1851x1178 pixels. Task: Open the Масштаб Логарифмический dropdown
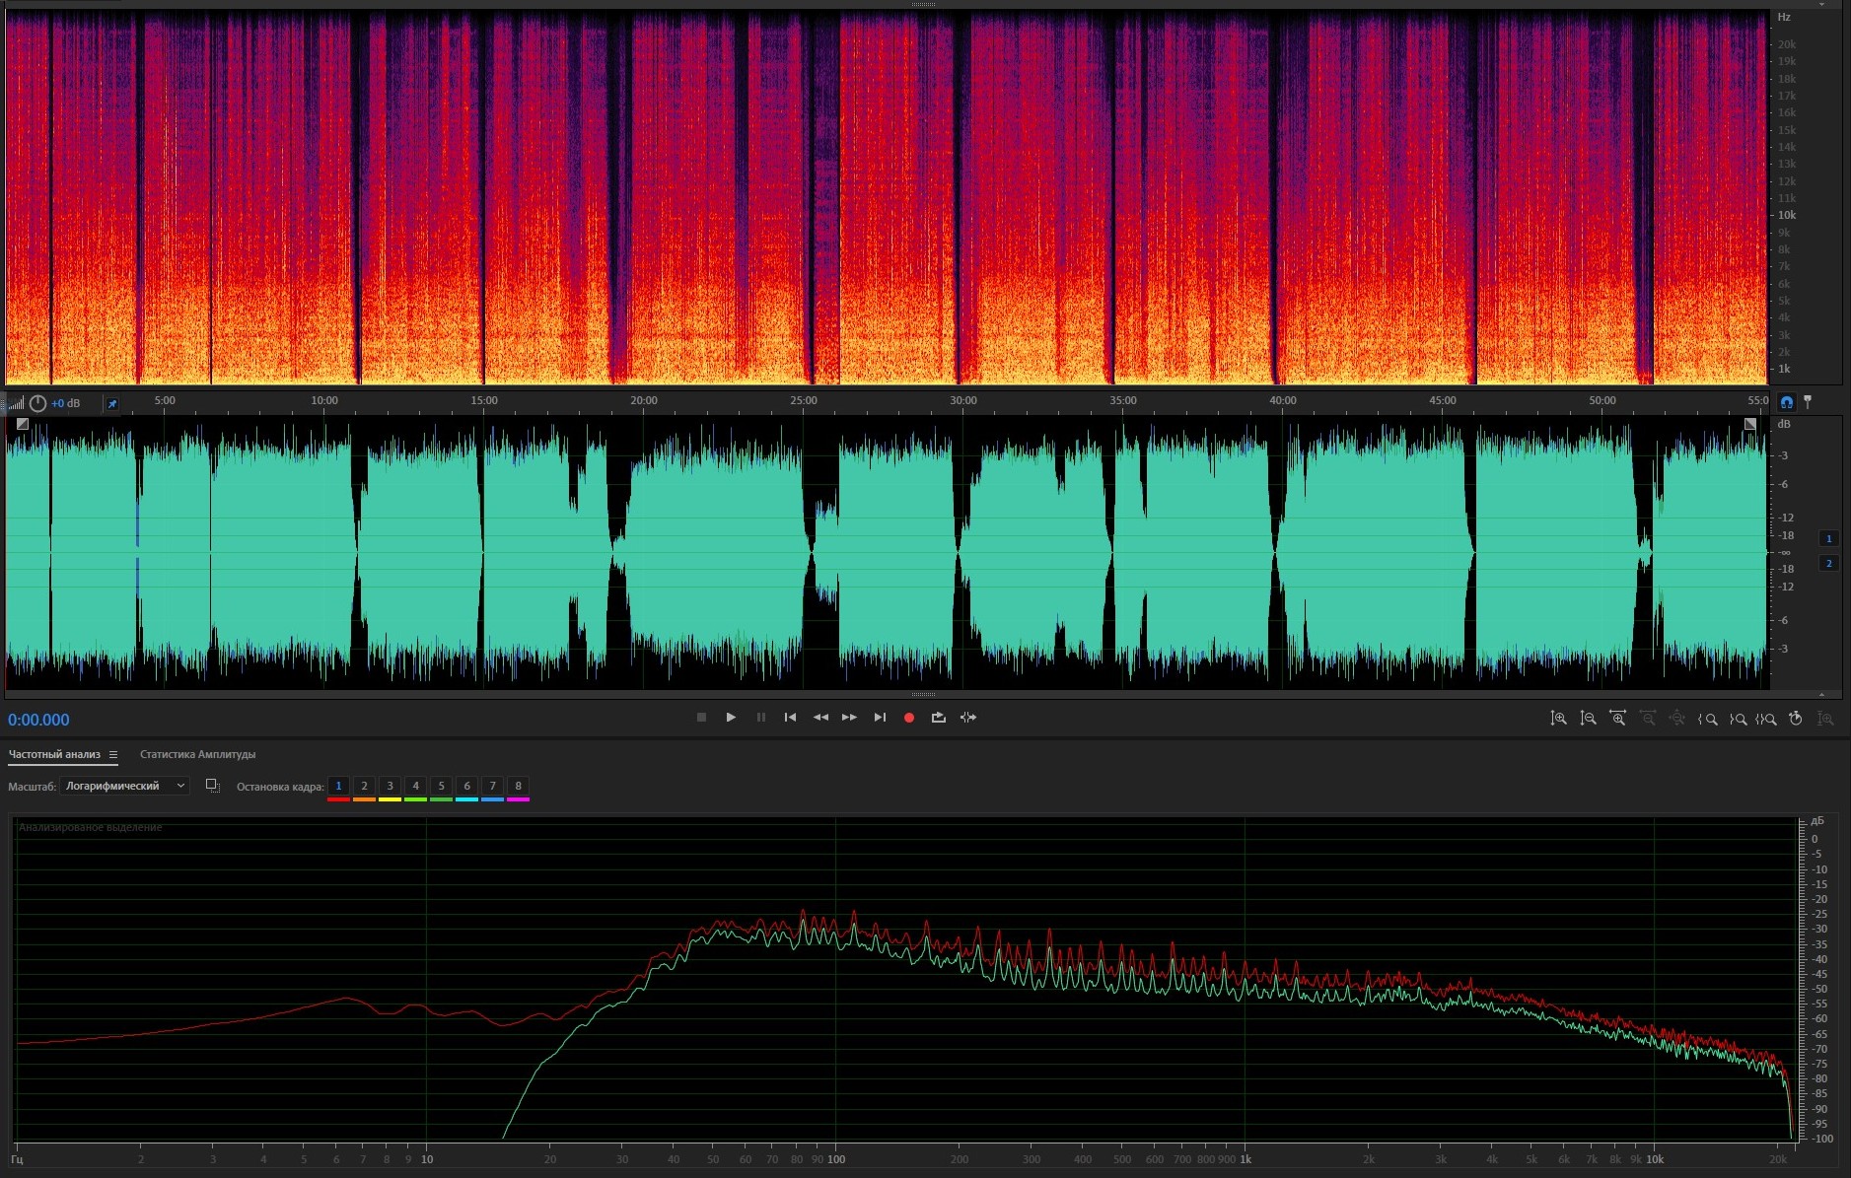[124, 786]
